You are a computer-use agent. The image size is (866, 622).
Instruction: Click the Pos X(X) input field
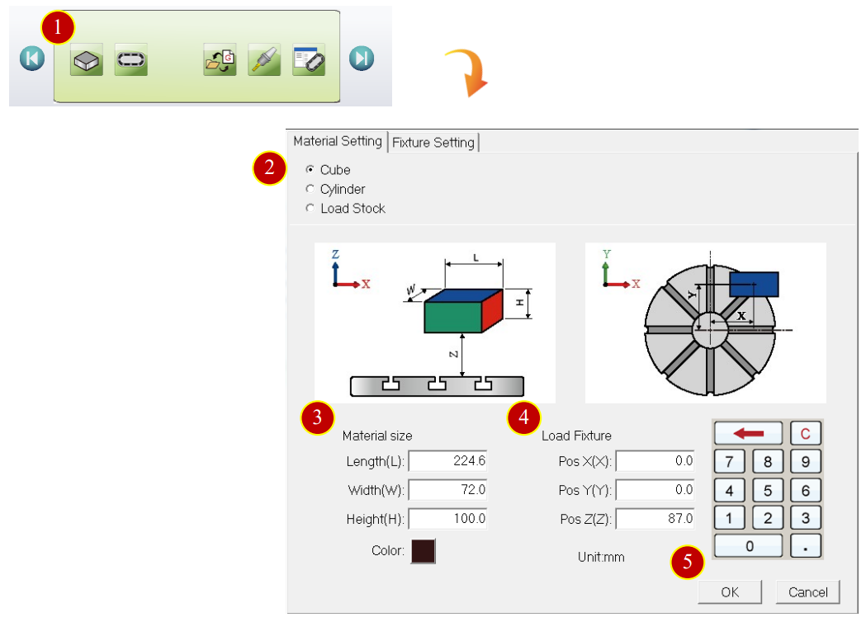pyautogui.click(x=655, y=461)
